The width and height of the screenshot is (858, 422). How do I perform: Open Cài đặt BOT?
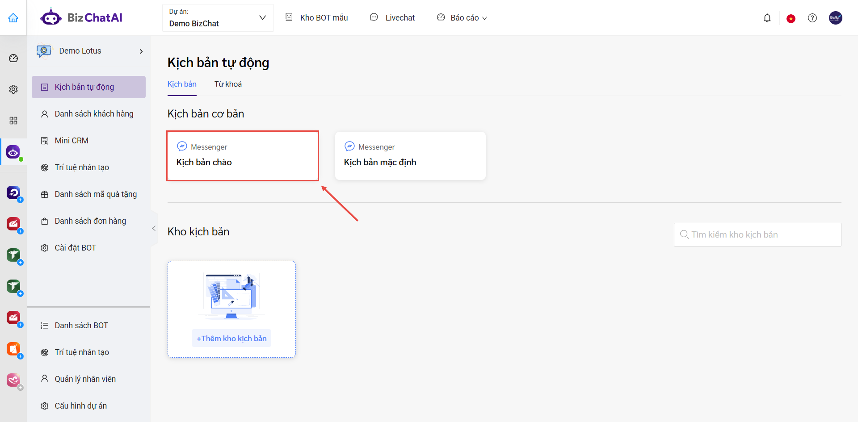coord(88,248)
